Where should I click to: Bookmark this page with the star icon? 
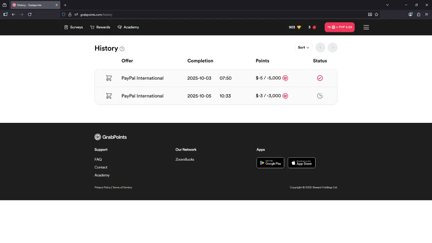377,15
